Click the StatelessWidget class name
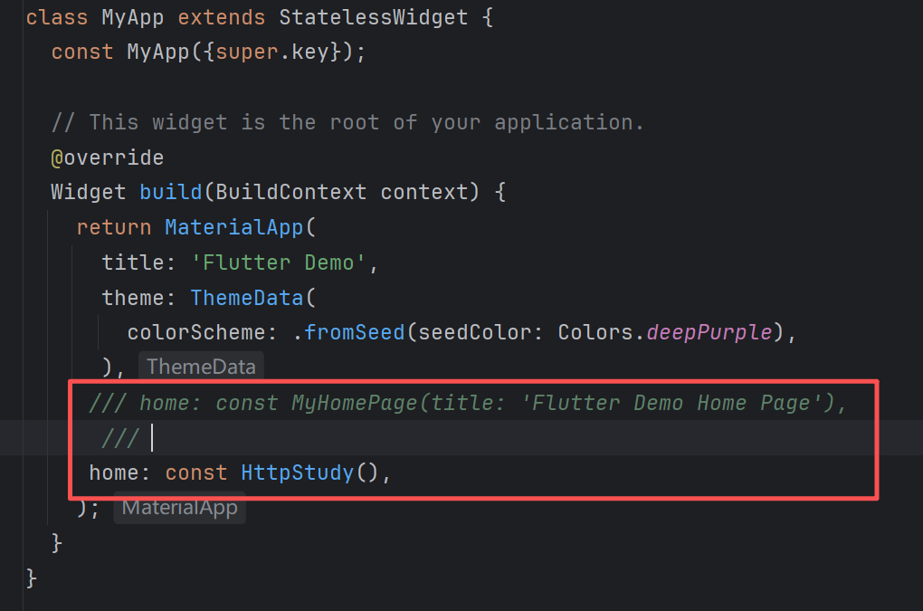 point(373,17)
